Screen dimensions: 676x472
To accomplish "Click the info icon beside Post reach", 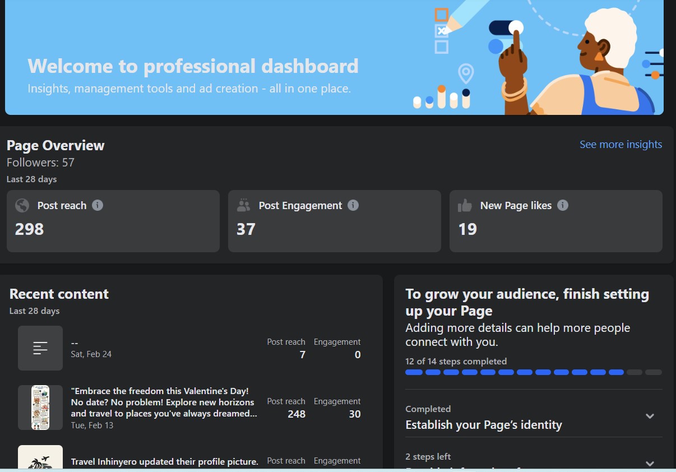I will (x=98, y=205).
